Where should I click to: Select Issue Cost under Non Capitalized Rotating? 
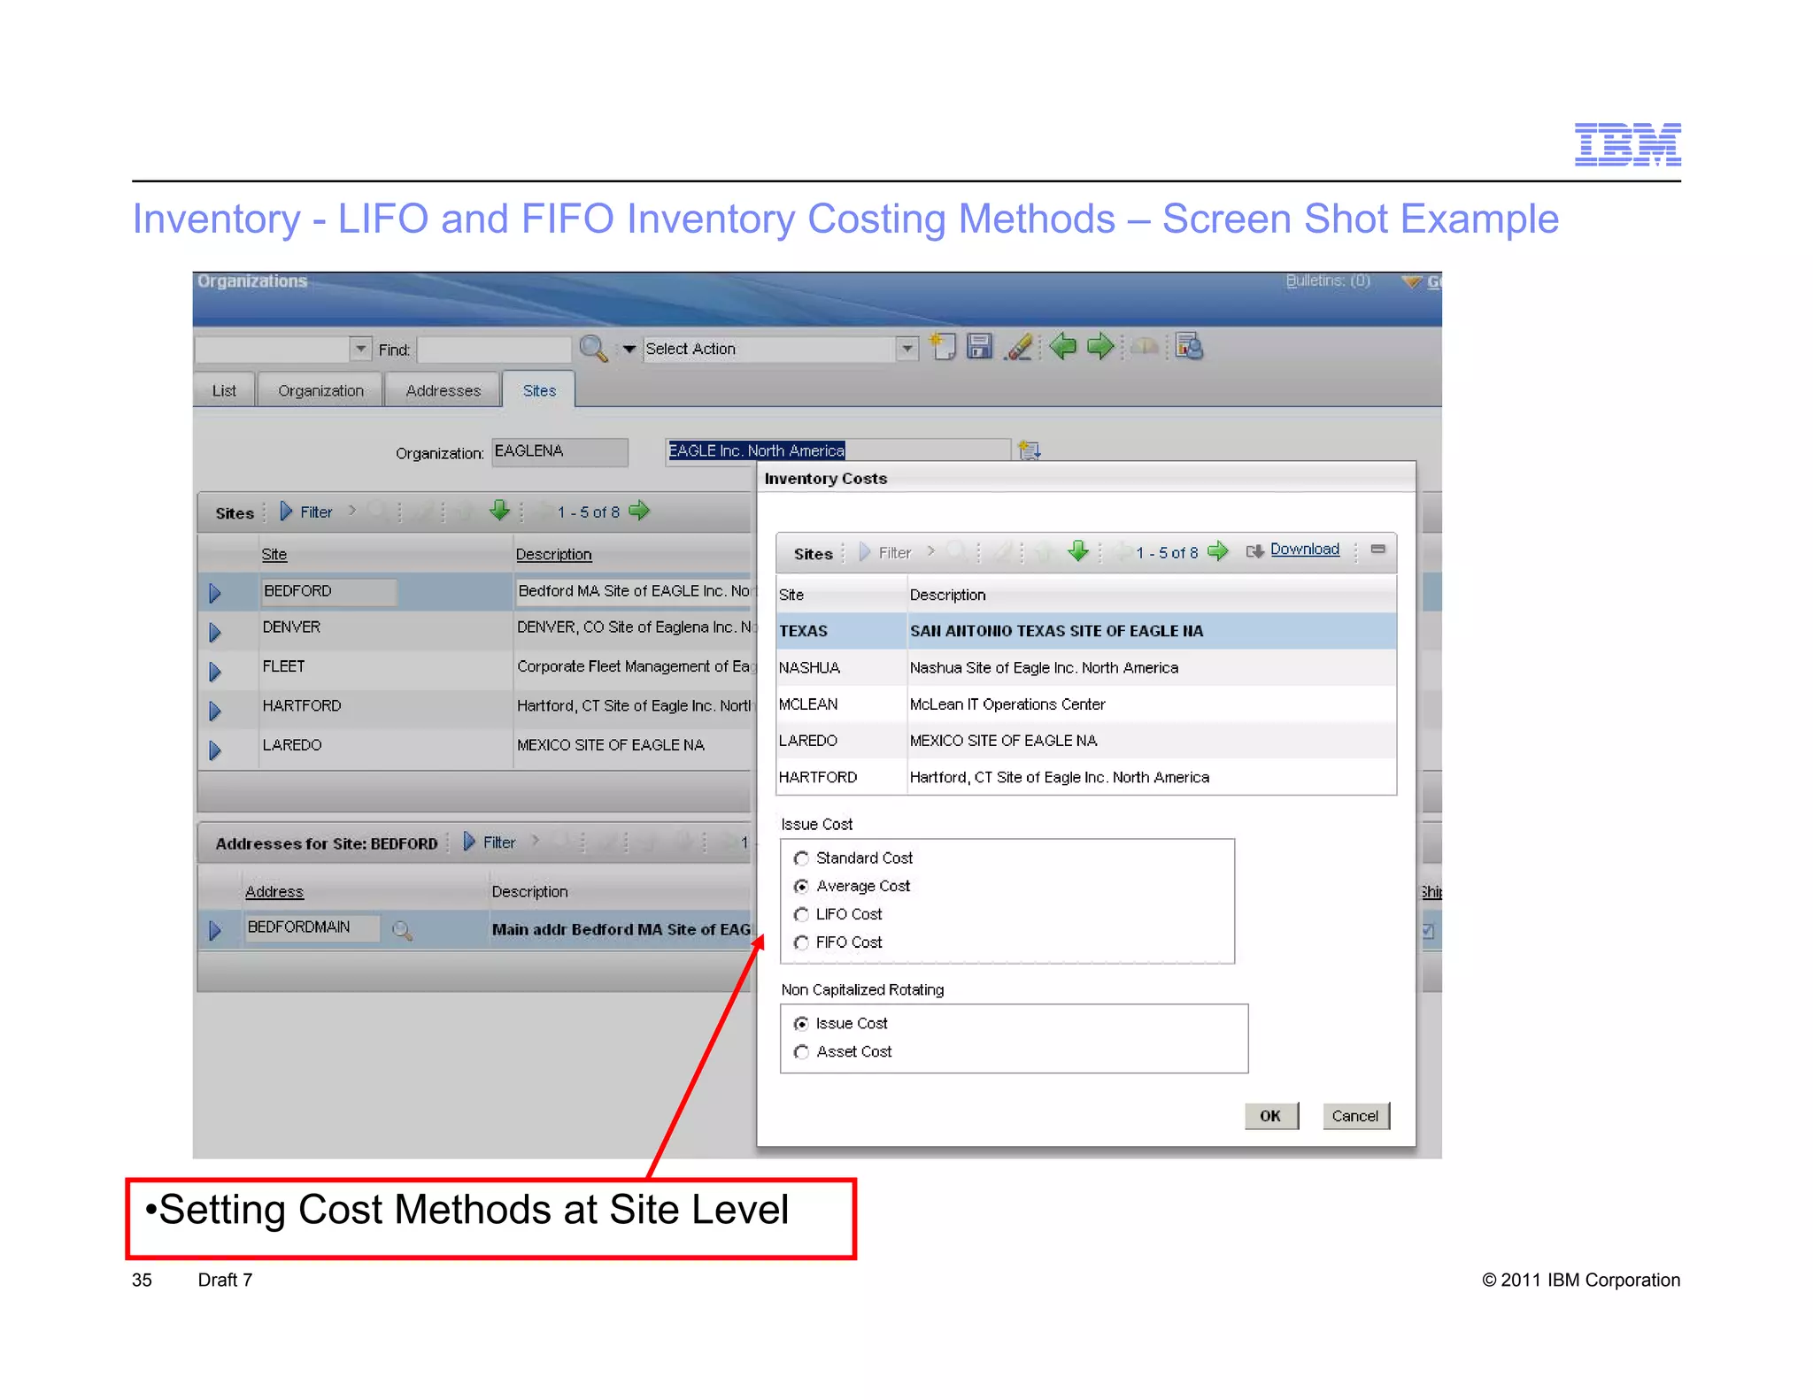point(801,1024)
